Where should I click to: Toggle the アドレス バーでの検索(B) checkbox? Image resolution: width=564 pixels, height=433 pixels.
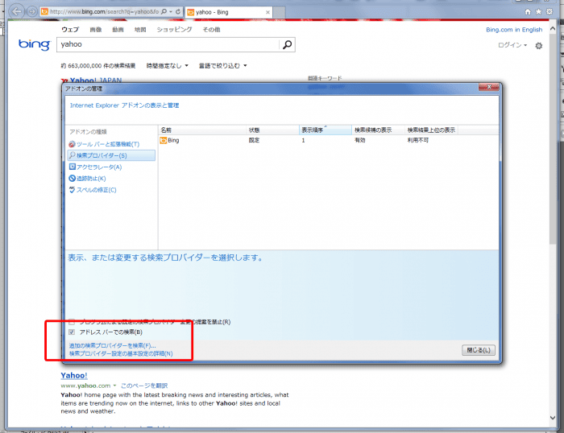point(72,332)
